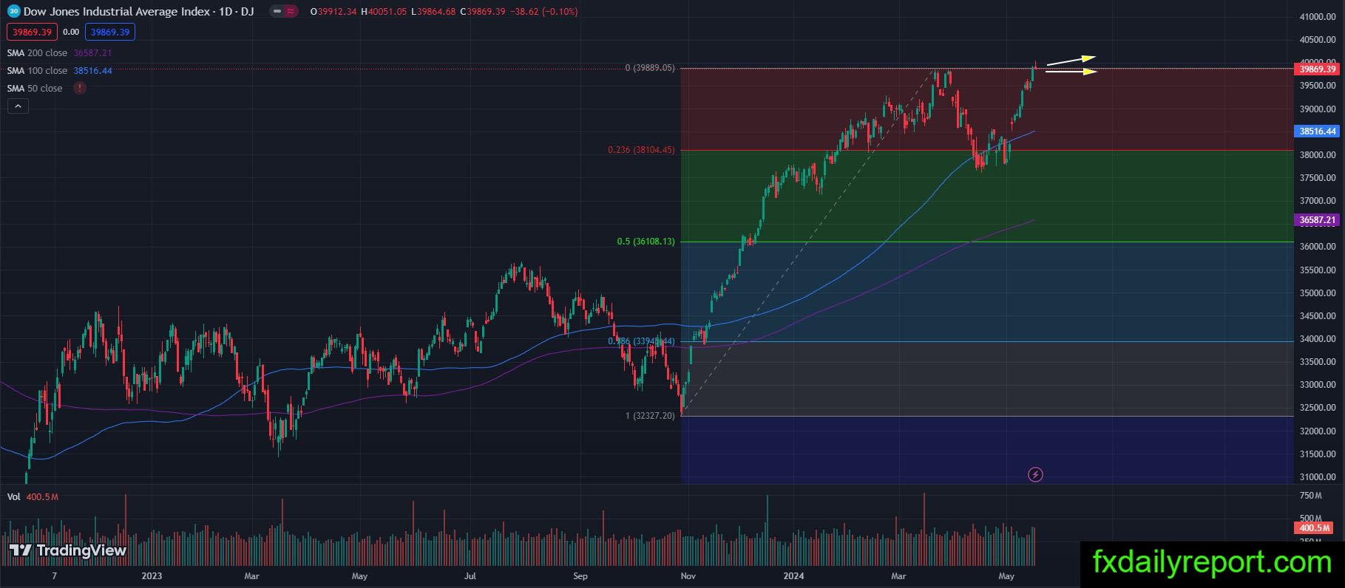This screenshot has width=1345, height=588.
Task: Click the spread value 0.00 between prices
Action: (71, 33)
